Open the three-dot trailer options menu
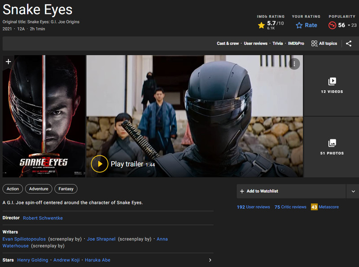The height and width of the screenshot is (267, 359). (294, 64)
